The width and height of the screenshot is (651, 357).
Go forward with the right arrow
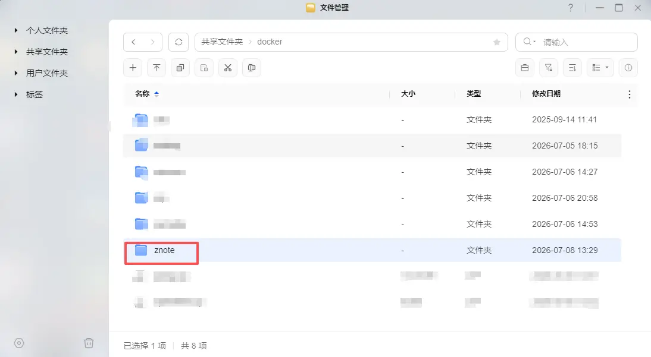pos(152,42)
